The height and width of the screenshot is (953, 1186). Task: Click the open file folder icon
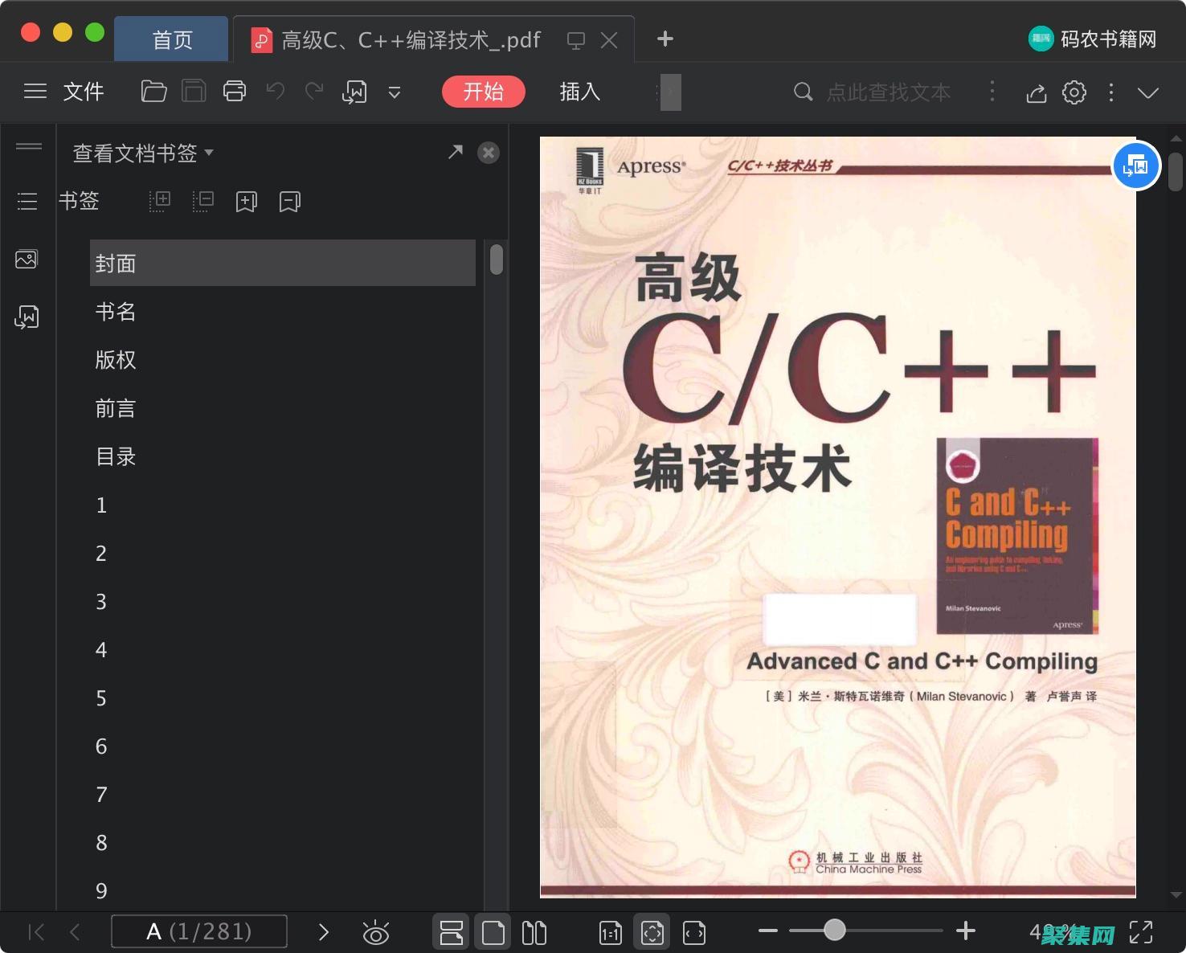(153, 92)
